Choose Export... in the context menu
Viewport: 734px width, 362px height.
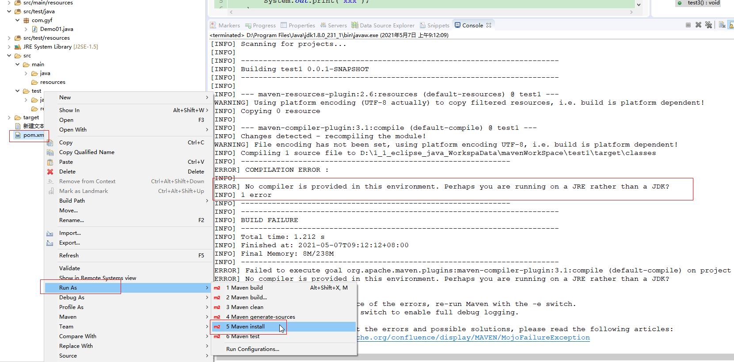(x=128, y=243)
